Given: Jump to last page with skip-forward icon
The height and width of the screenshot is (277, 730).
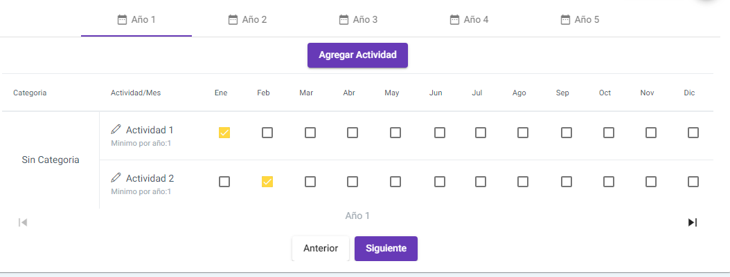Looking at the screenshot, I should coord(693,222).
